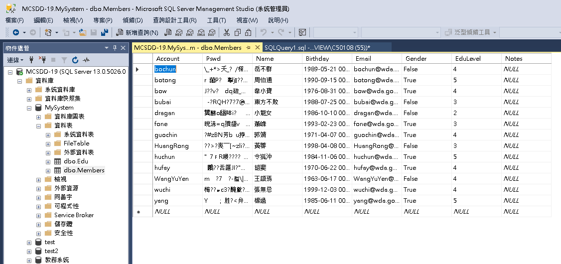The height and width of the screenshot is (264, 561).
Task: Click the Open File folder icon
Action: click(83, 32)
